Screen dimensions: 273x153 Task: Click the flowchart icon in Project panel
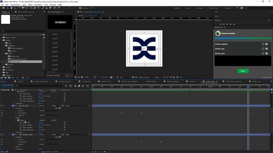tap(44, 37)
